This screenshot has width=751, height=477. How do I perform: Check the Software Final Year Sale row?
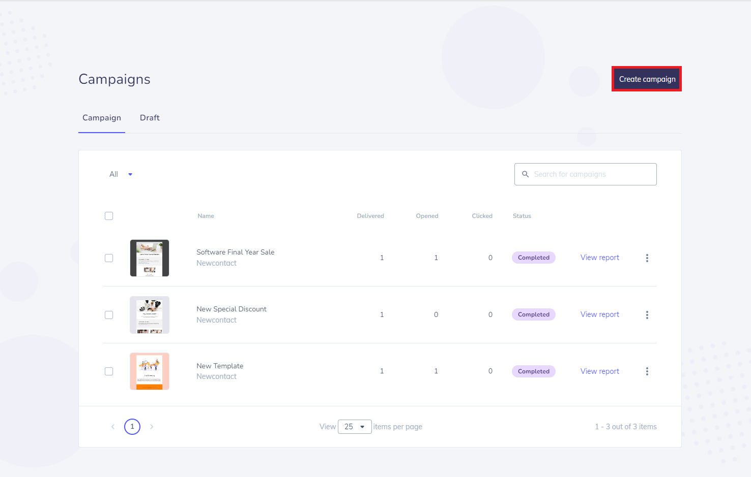109,258
